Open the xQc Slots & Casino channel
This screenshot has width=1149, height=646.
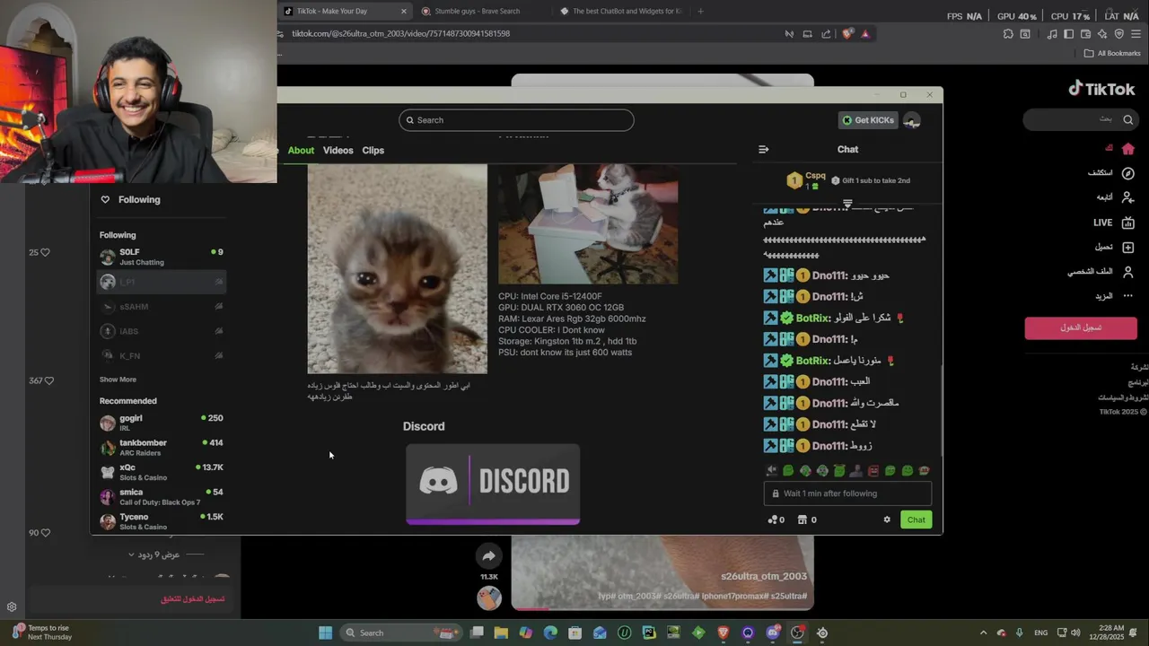tap(161, 472)
